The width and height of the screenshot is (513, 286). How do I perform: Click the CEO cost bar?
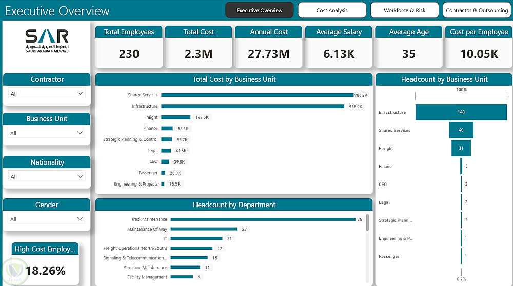[165, 162]
